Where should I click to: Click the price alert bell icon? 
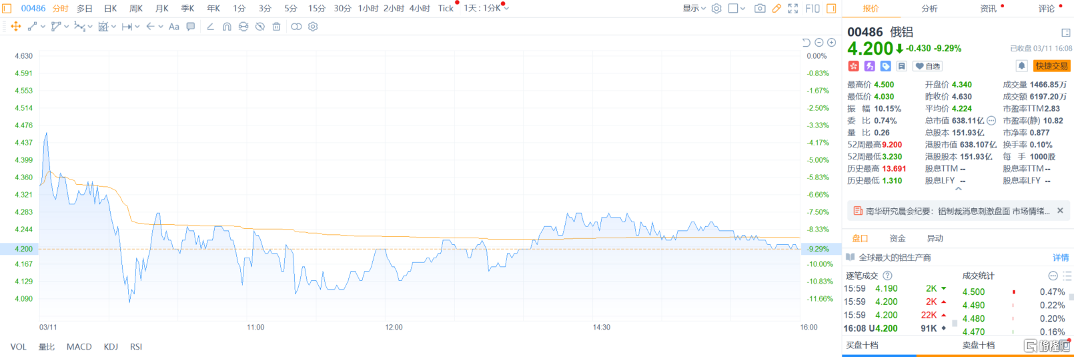(1021, 66)
